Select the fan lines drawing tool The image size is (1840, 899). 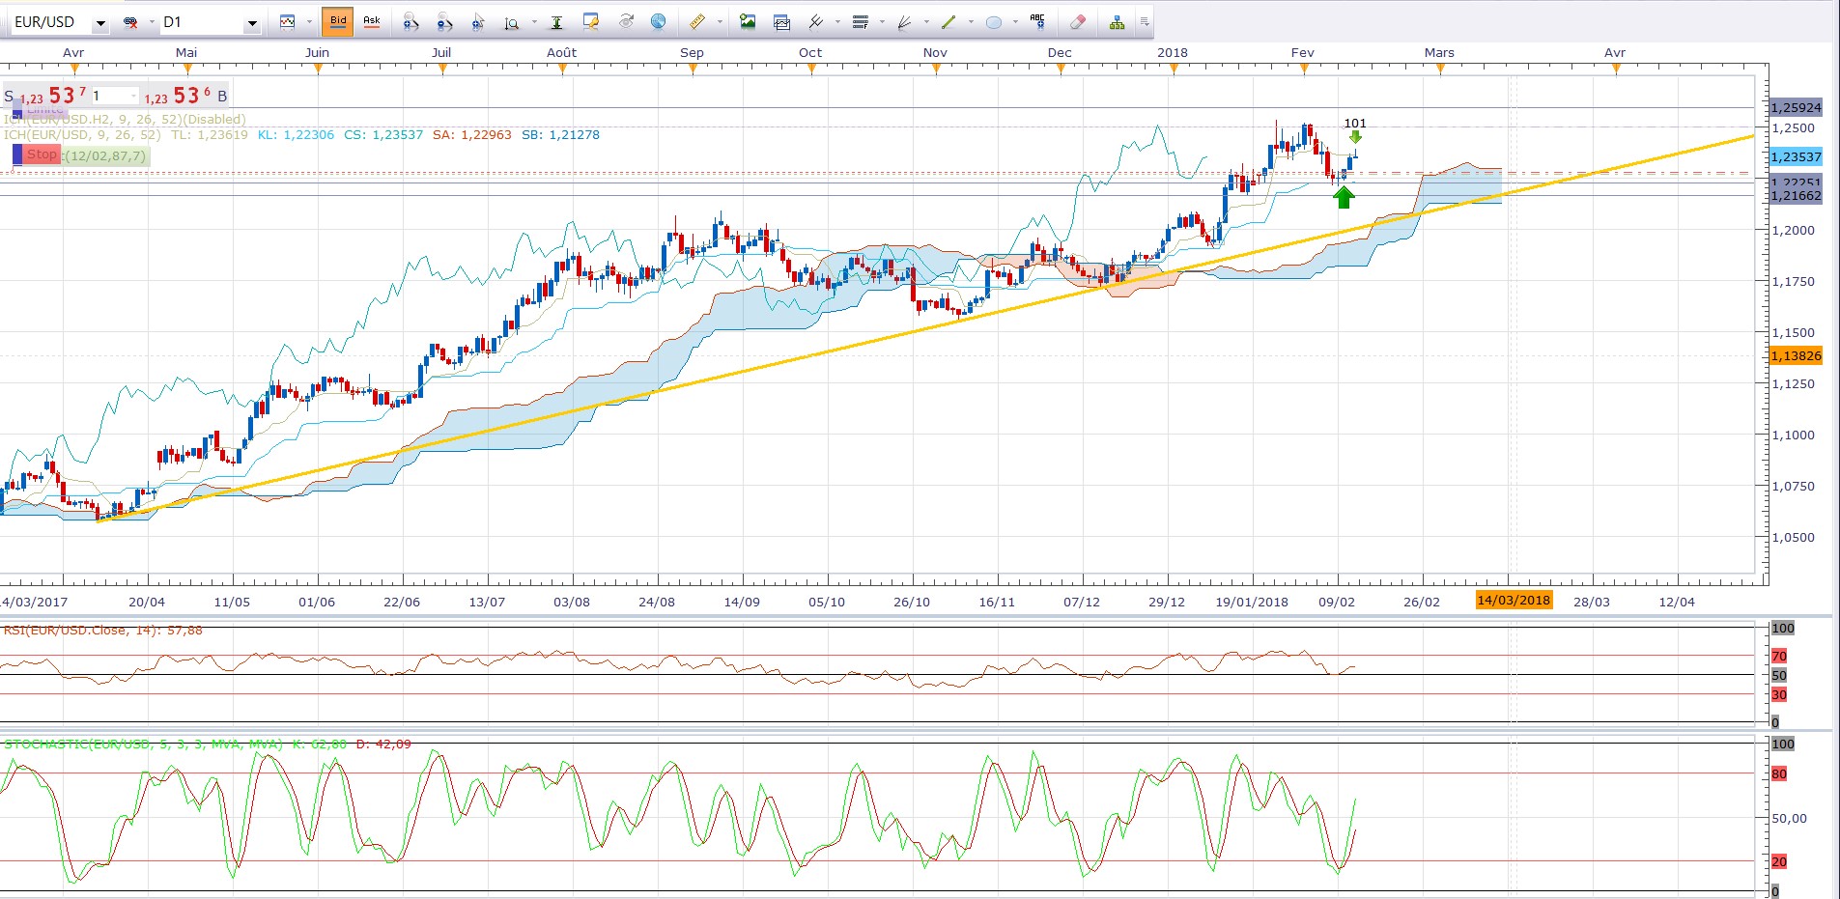[905, 21]
